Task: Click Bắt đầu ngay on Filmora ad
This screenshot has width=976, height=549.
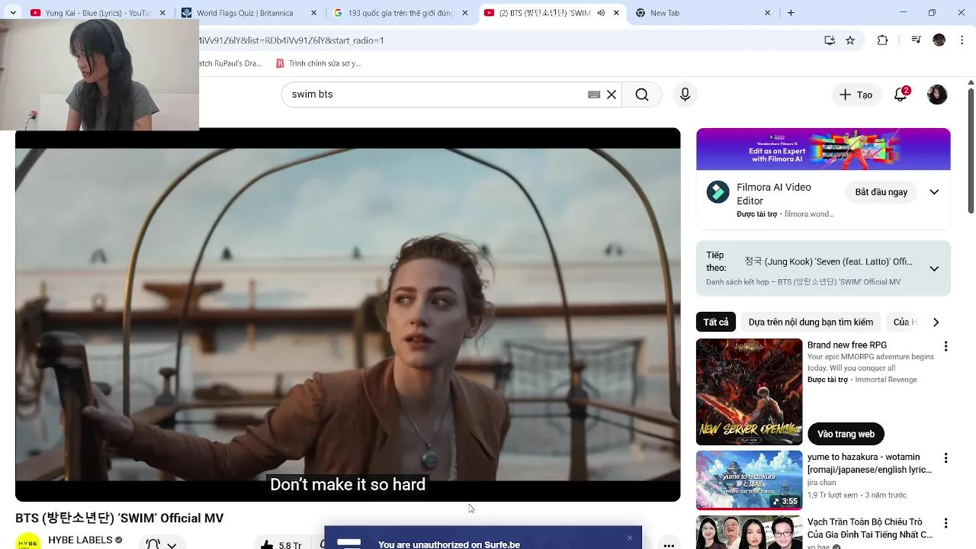Action: click(x=881, y=192)
